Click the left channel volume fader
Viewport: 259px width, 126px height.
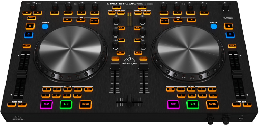(115, 66)
